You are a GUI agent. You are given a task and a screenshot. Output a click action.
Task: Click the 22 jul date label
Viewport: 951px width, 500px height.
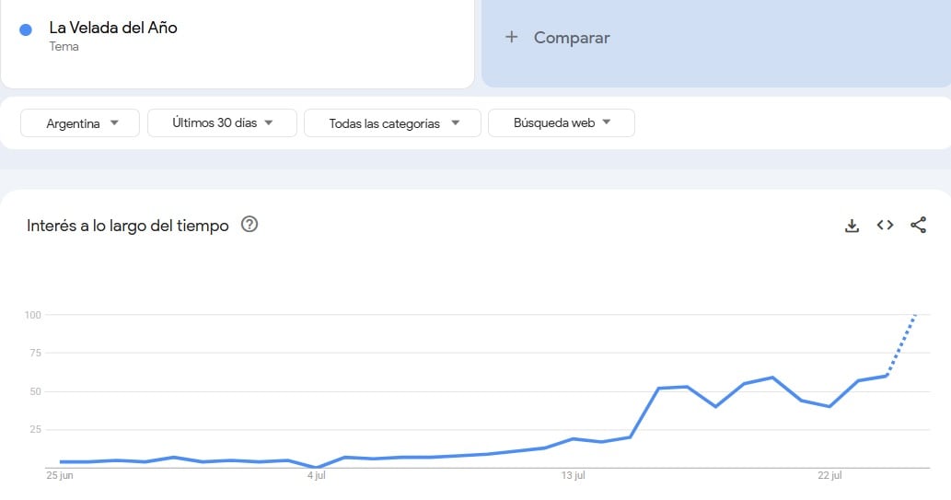829,475
